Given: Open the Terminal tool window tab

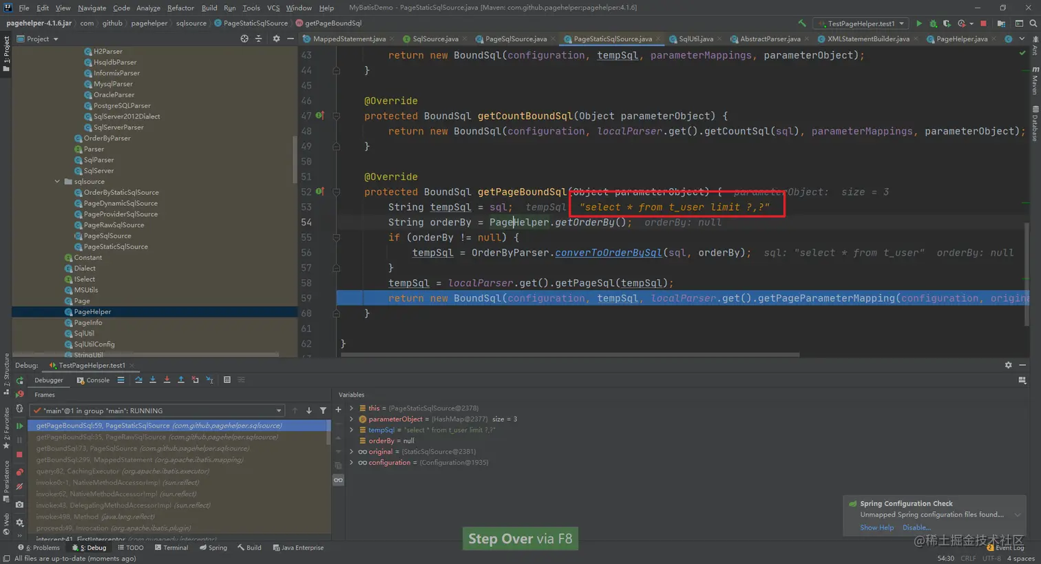Looking at the screenshot, I should [x=171, y=548].
